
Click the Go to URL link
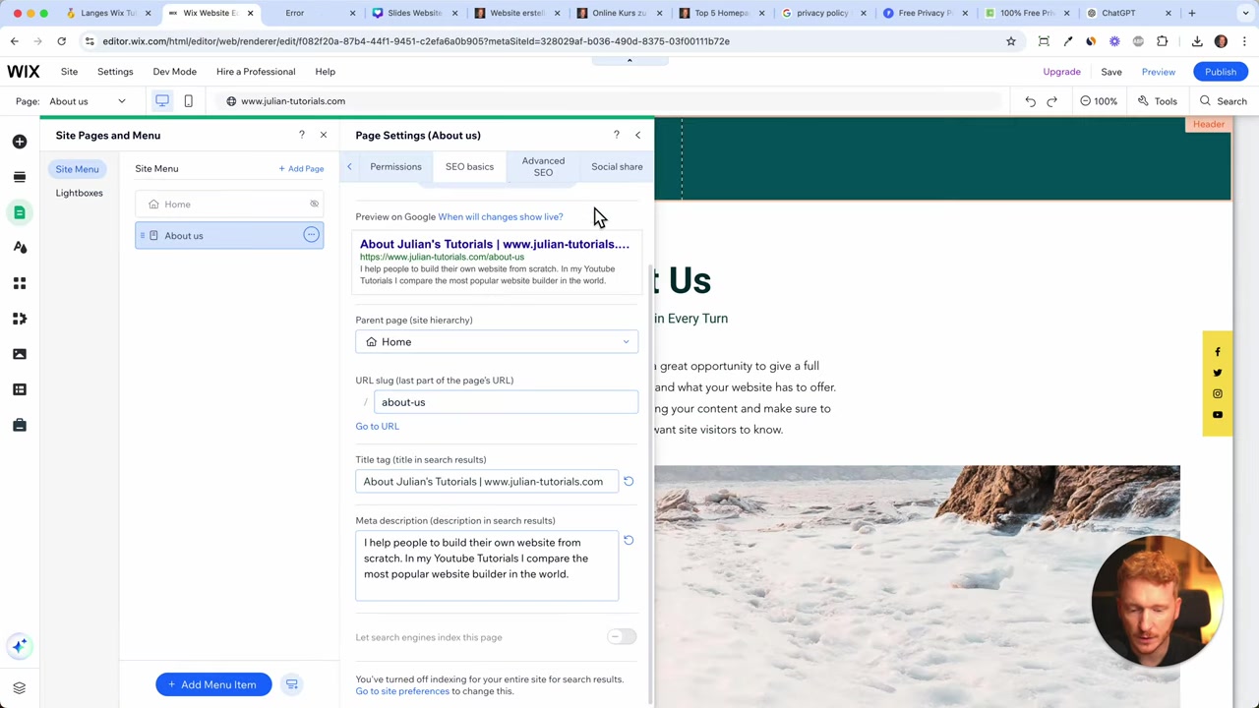pyautogui.click(x=377, y=426)
